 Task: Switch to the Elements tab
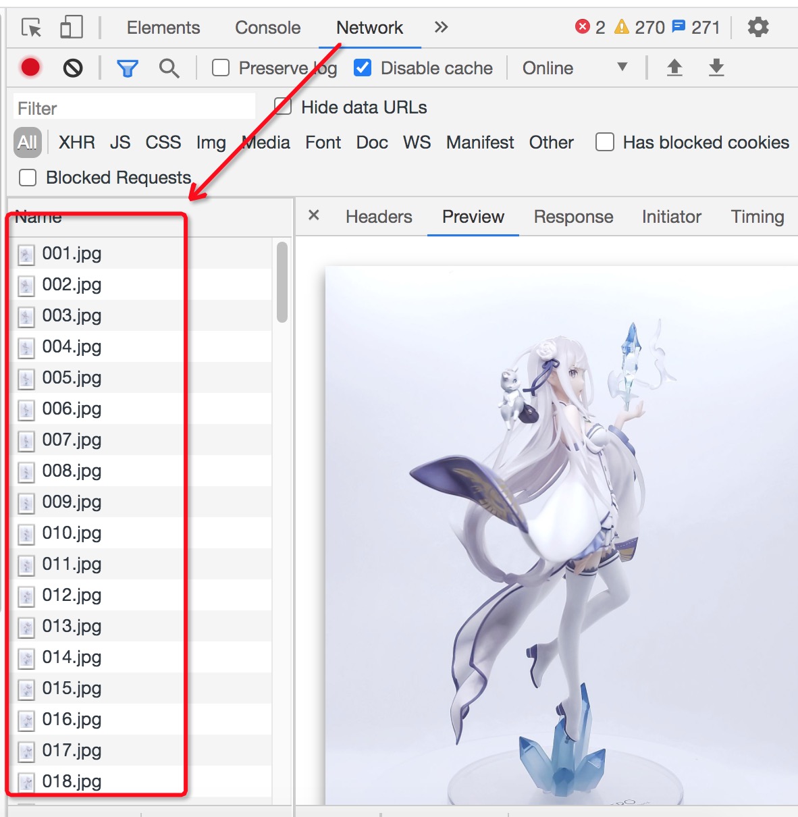coord(163,28)
